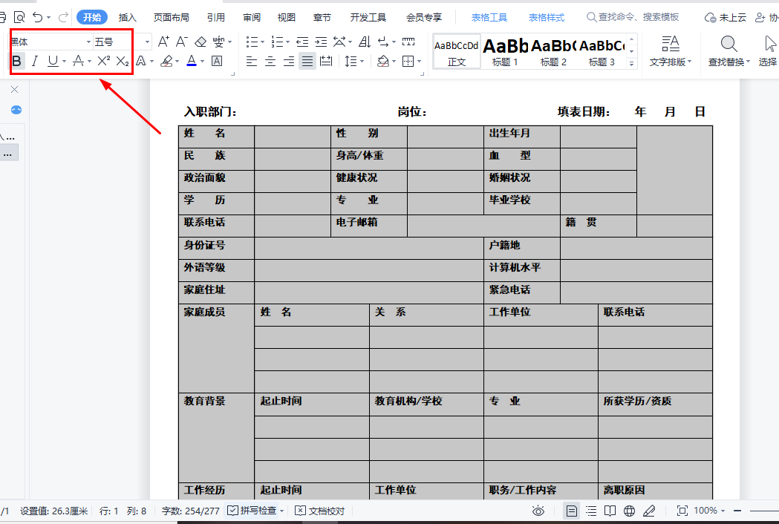Viewport: 779px width, 524px height.
Task: Toggle paragraph marks display icon
Action: [x=383, y=42]
